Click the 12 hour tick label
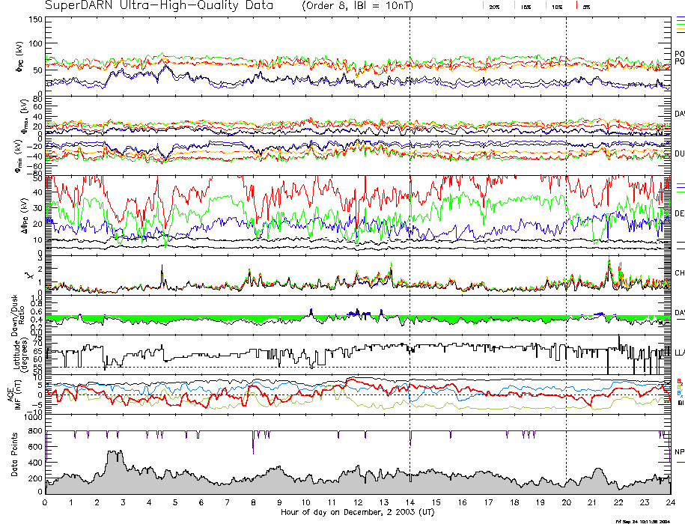The image size is (685, 524). 358,502
